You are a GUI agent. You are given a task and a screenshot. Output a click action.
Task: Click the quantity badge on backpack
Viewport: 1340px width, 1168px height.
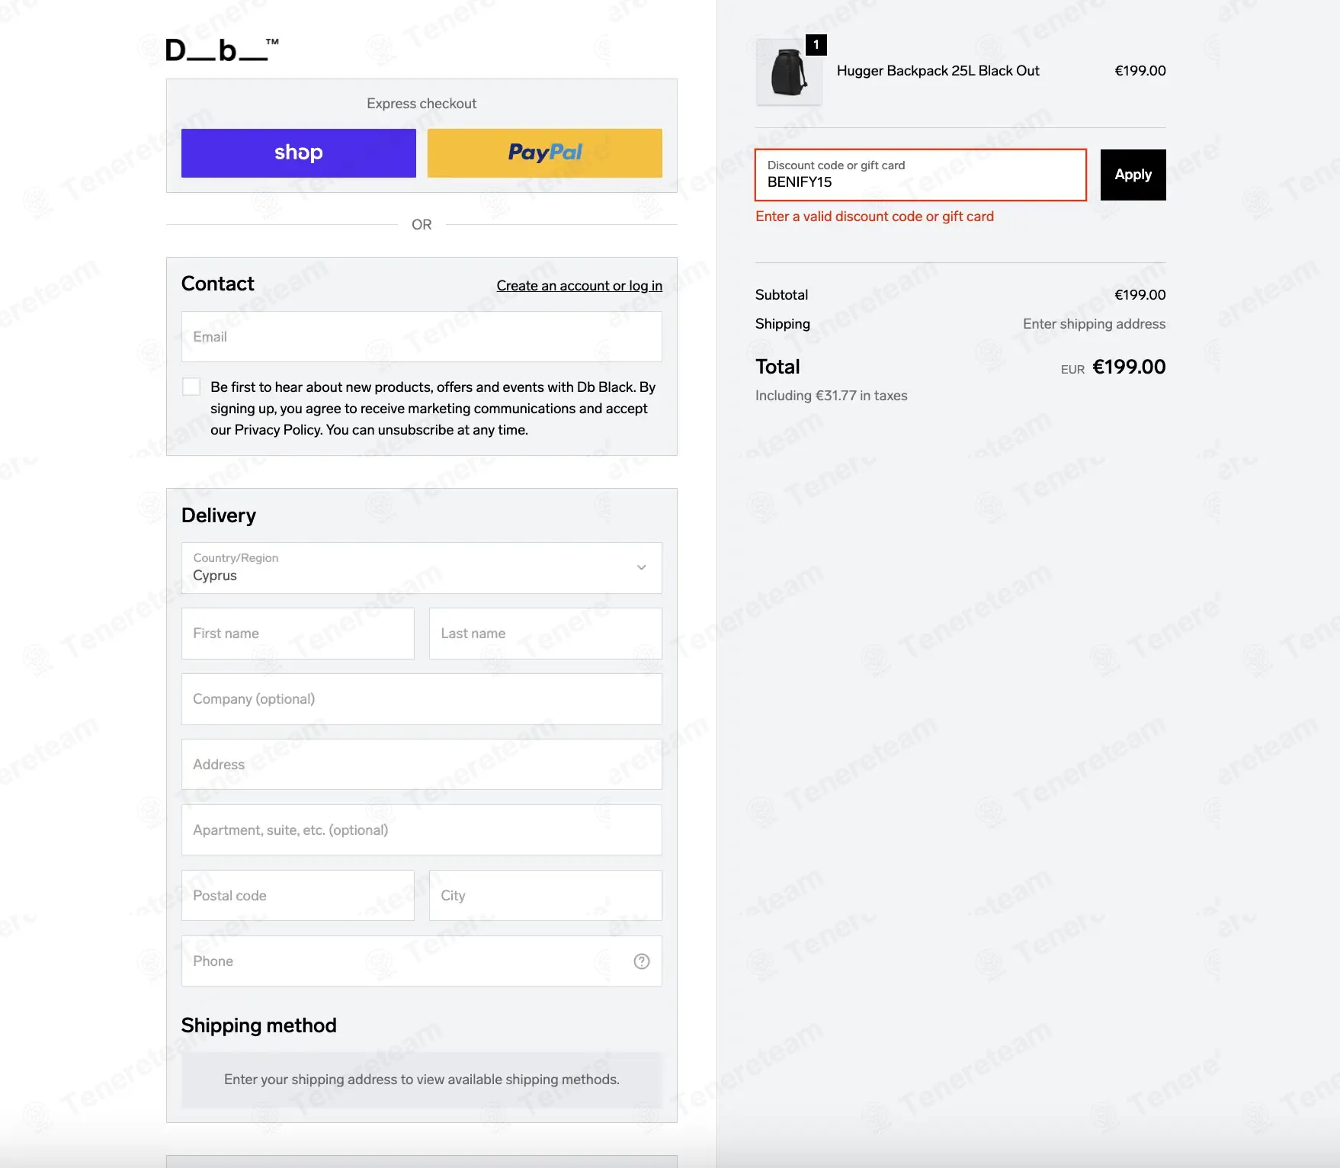816,45
